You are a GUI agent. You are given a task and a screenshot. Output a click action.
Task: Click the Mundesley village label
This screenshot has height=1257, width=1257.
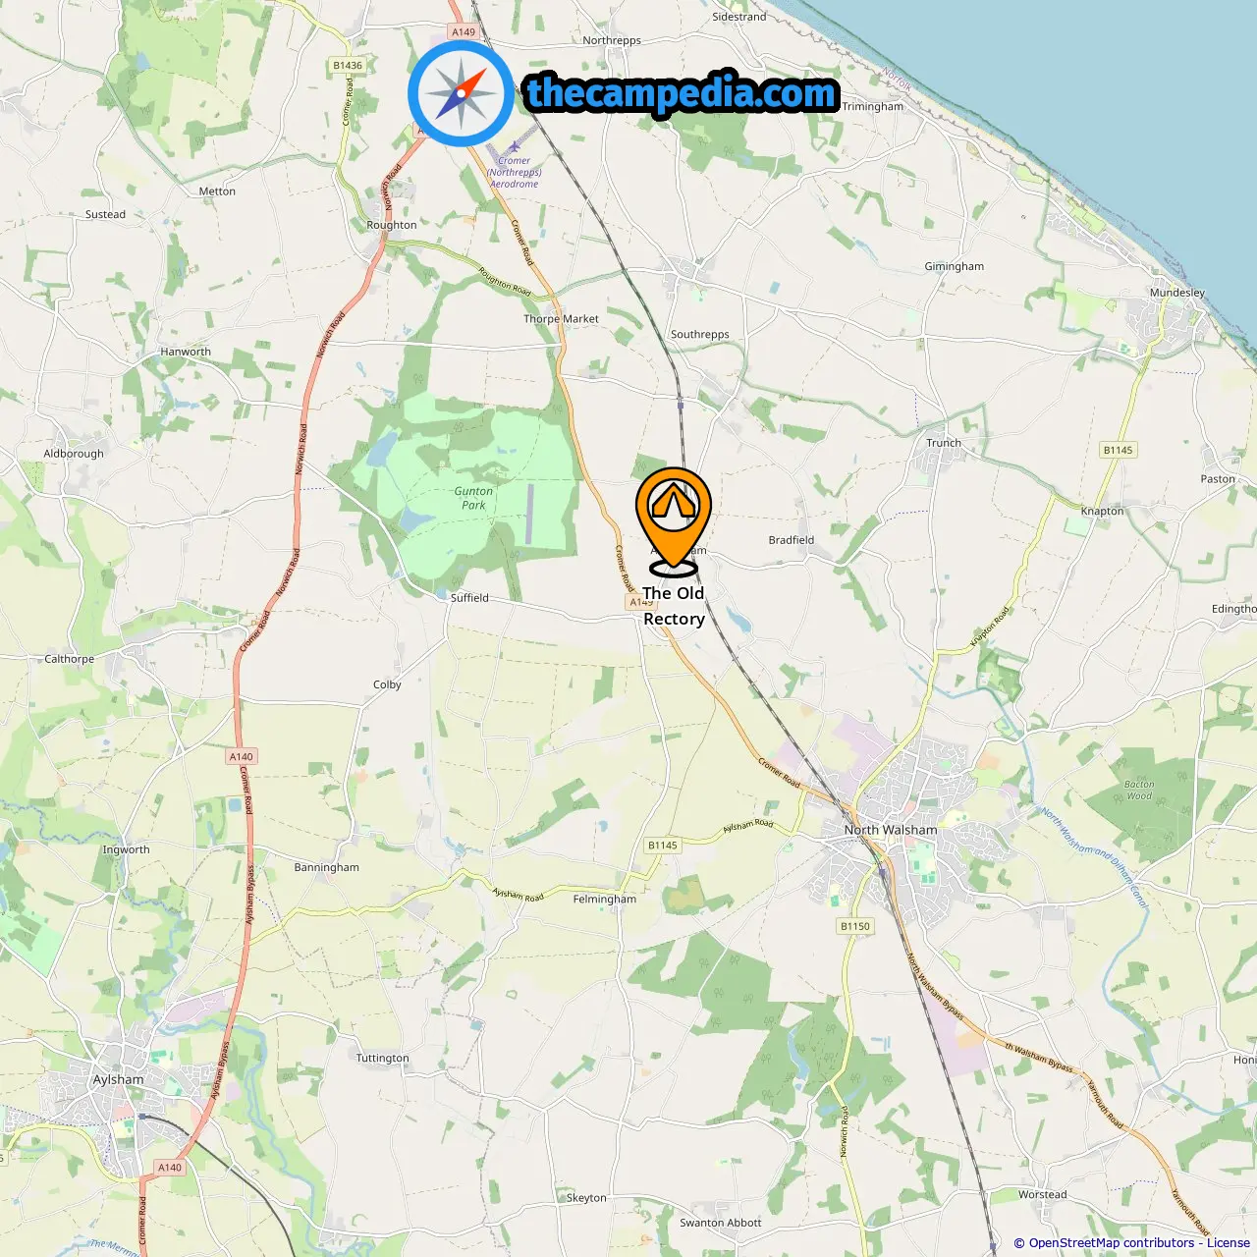(x=1177, y=293)
